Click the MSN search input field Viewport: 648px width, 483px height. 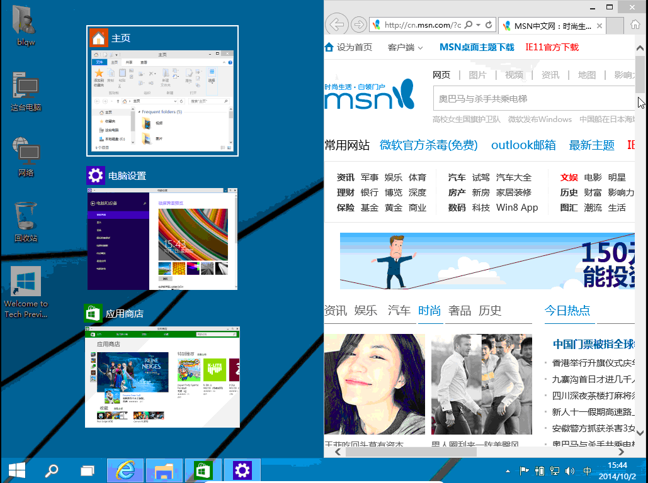[533, 99]
